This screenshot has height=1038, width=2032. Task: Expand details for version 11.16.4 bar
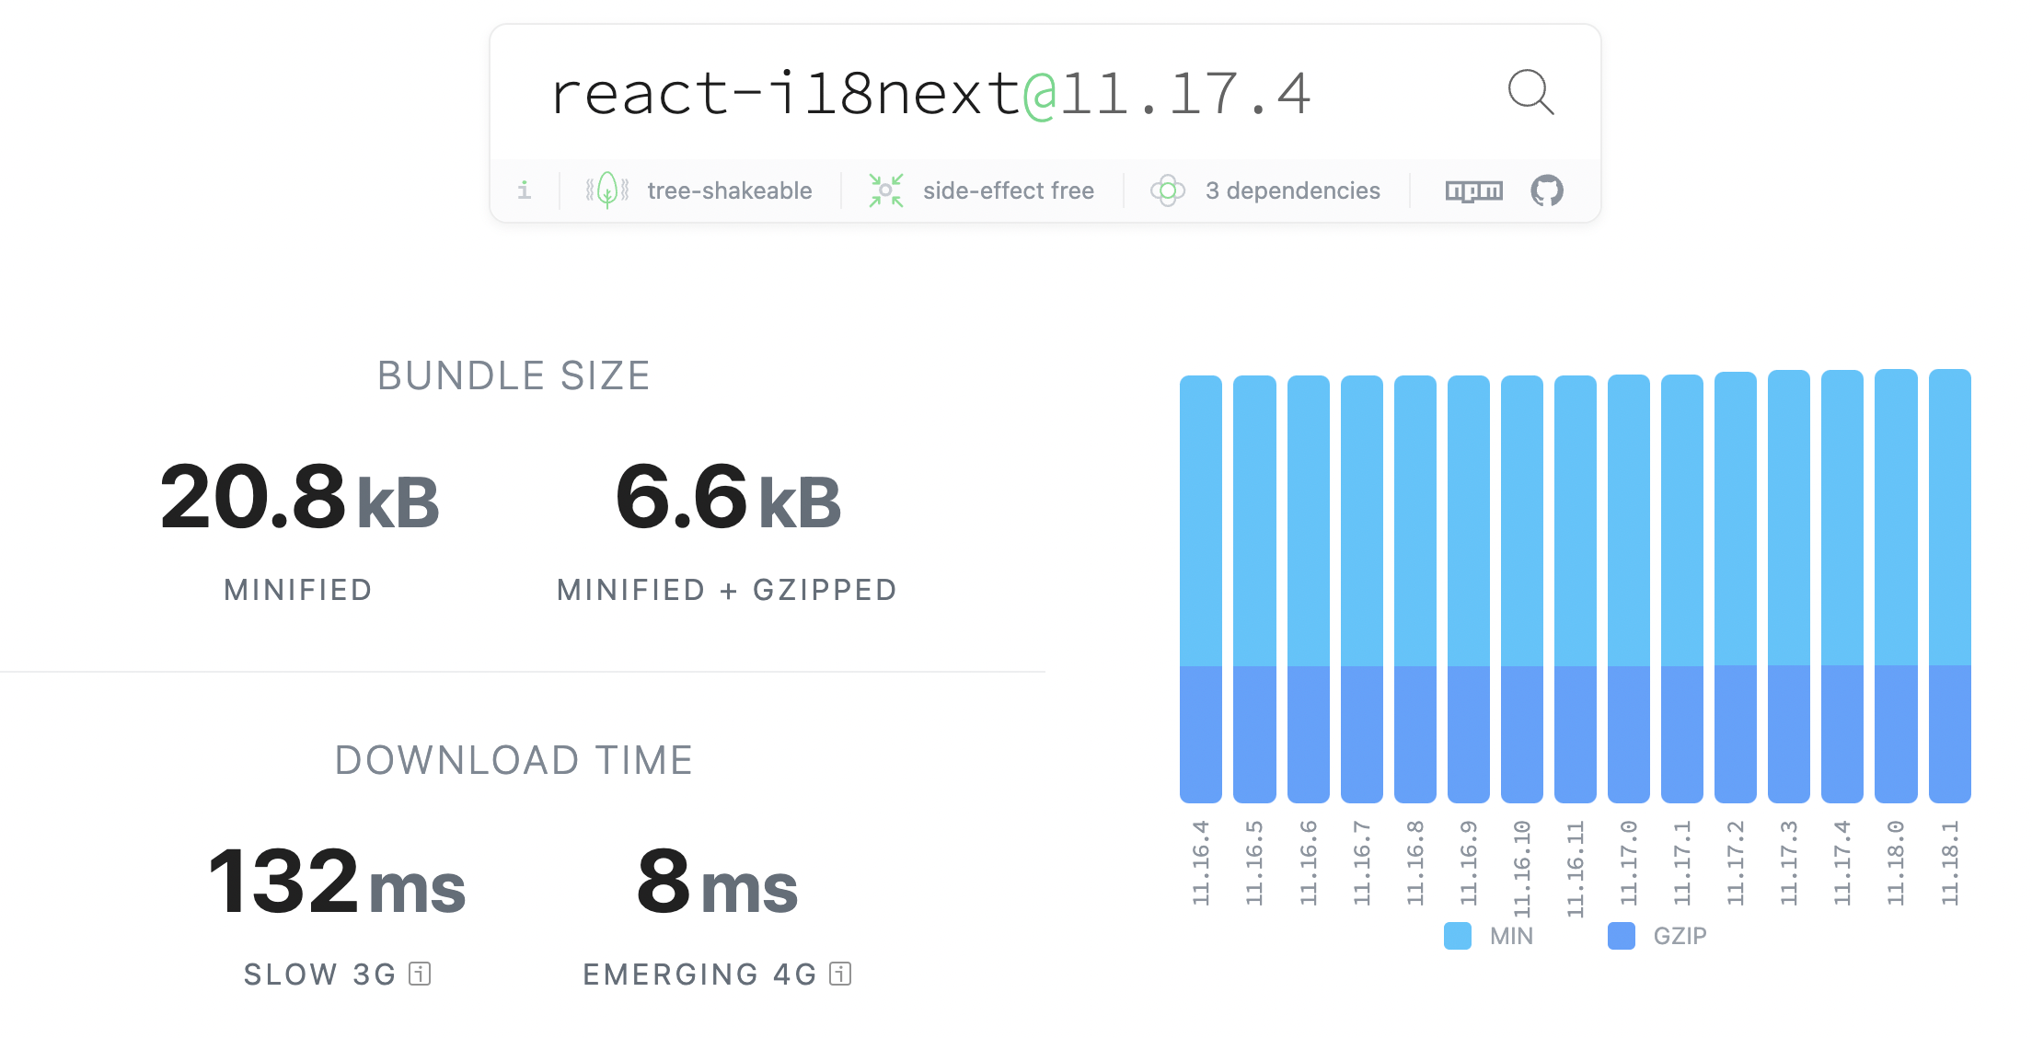[1202, 589]
